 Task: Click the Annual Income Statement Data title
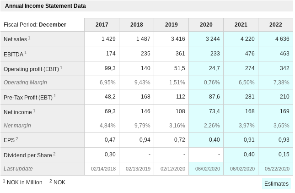[x=45, y=6]
